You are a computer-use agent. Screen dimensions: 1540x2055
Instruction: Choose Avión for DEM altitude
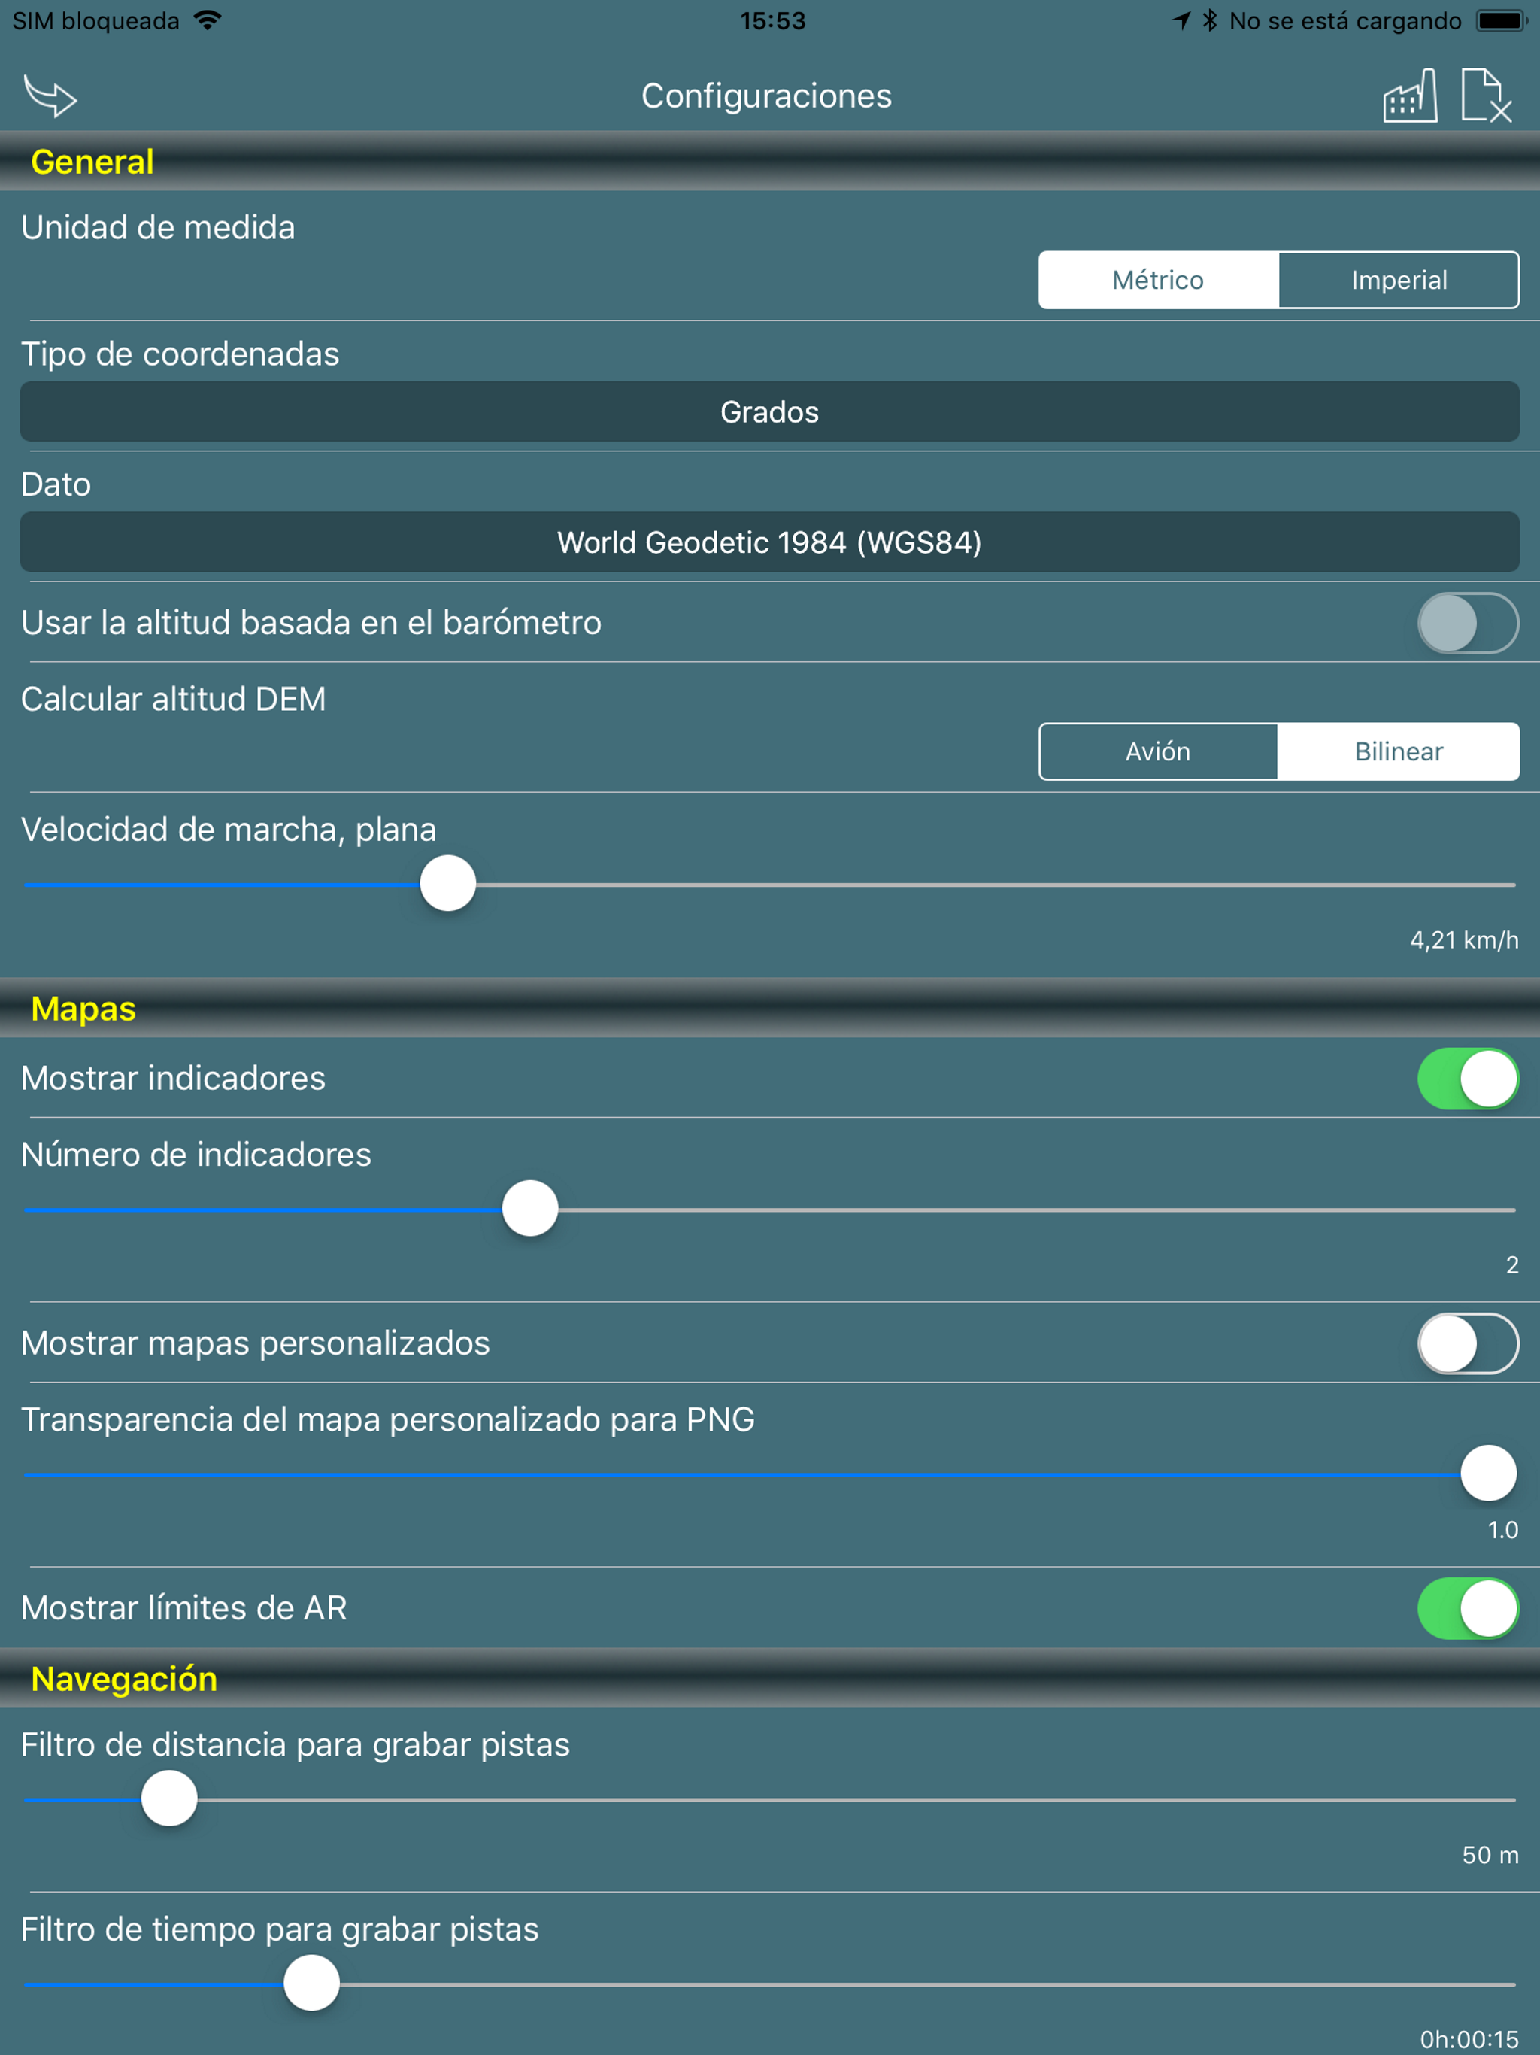pos(1157,751)
